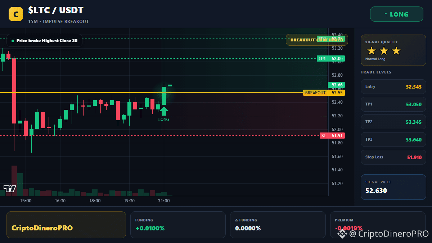Click the first signal quality star
The height and width of the screenshot is (243, 432).
[x=372, y=51]
